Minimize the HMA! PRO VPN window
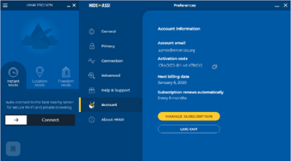The height and width of the screenshot is (161, 291). click(69, 6)
